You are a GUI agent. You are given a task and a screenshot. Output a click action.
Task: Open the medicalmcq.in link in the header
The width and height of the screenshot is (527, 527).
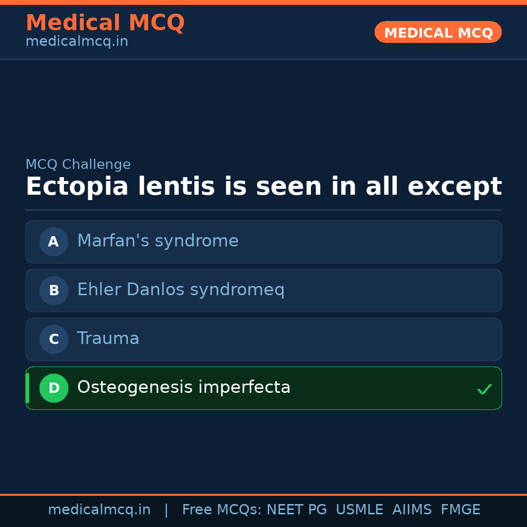click(x=77, y=42)
